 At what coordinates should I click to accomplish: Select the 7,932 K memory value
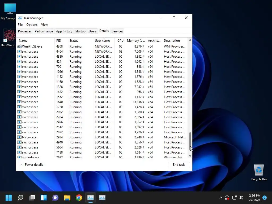139,87
